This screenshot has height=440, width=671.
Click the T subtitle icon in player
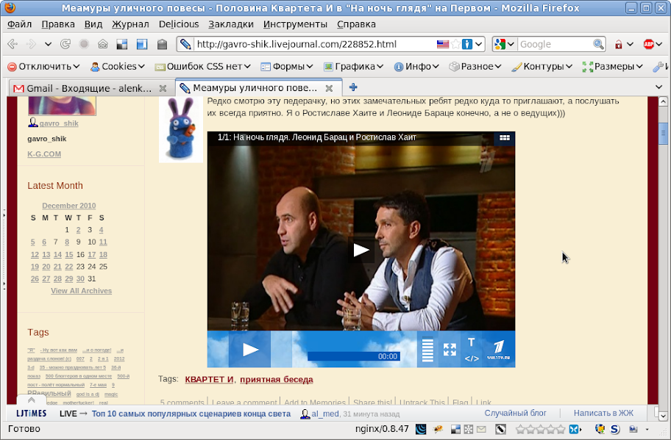(471, 342)
